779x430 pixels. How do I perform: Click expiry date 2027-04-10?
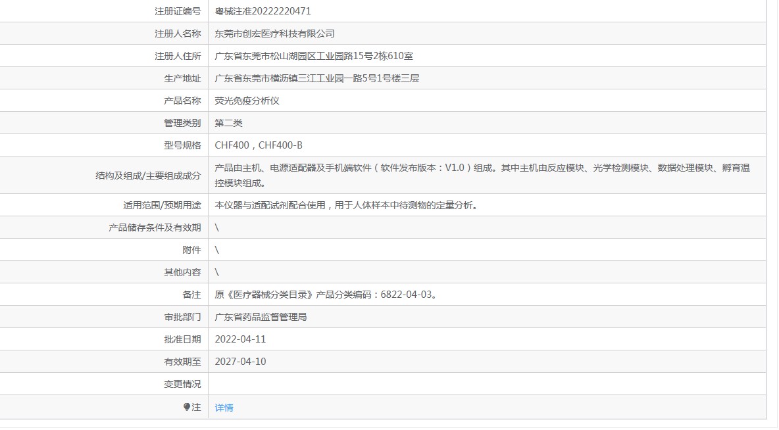(x=240, y=362)
